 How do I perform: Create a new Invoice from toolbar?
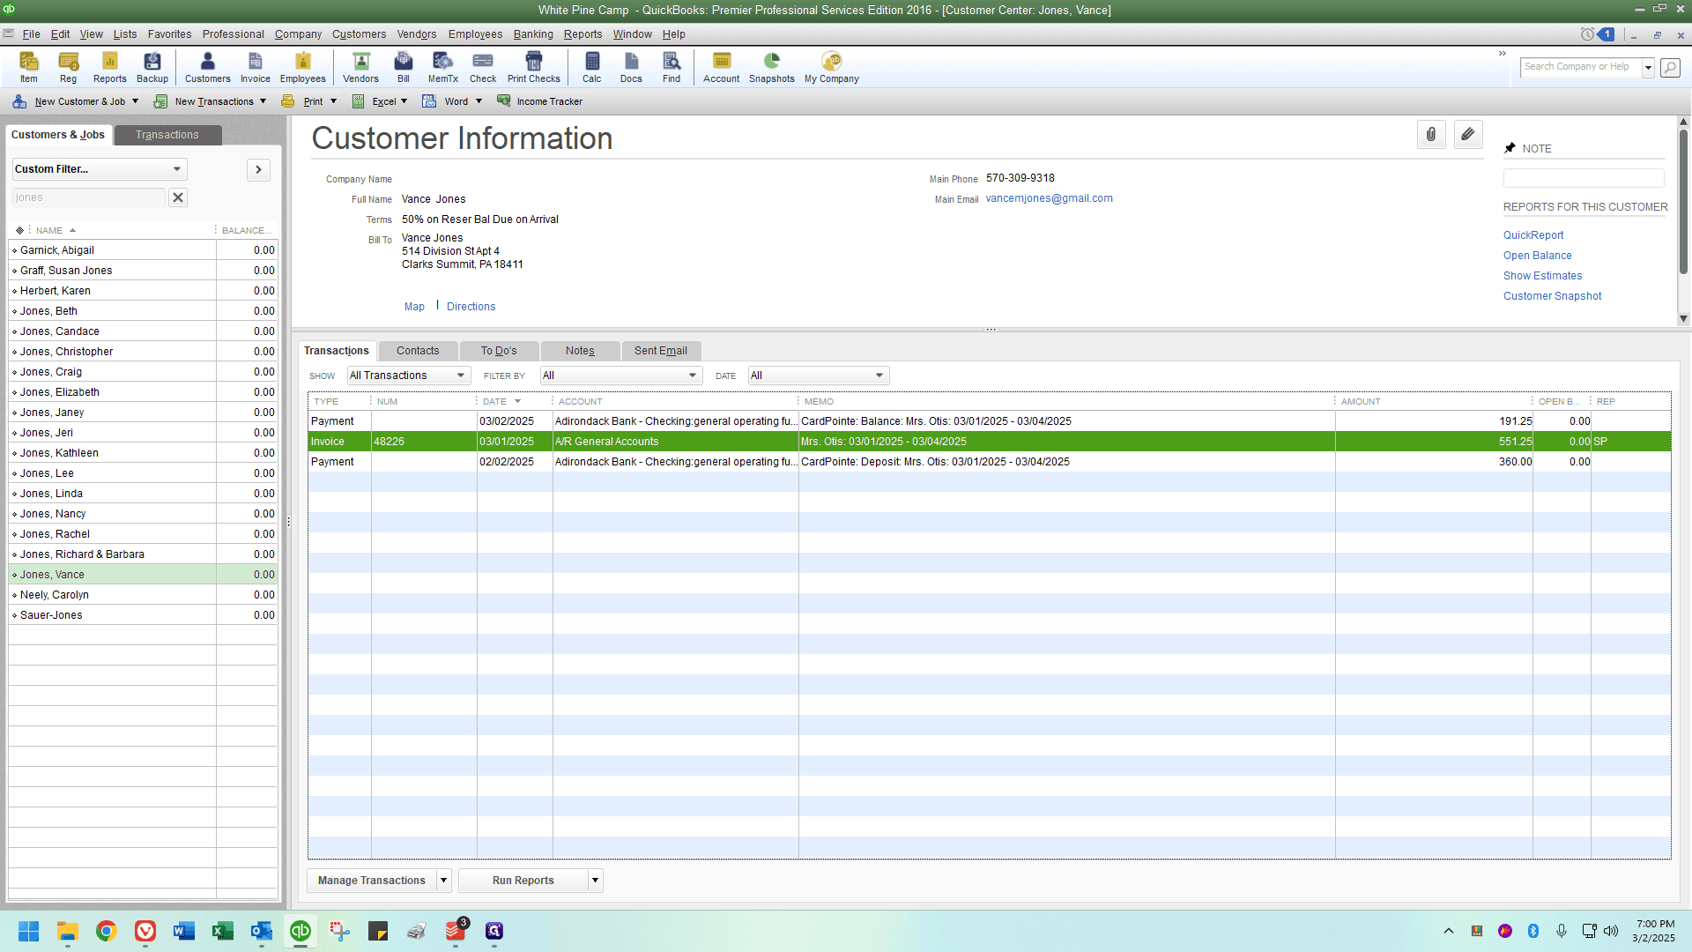click(x=256, y=67)
